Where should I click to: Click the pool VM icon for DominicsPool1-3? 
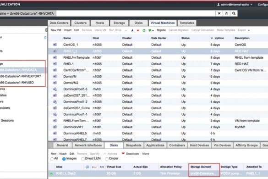(x=55, y=89)
